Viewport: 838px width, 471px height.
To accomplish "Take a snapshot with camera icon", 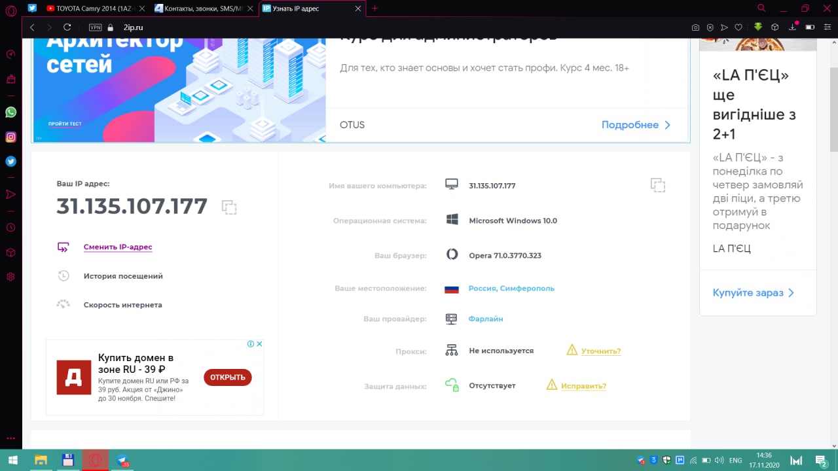I will [696, 27].
